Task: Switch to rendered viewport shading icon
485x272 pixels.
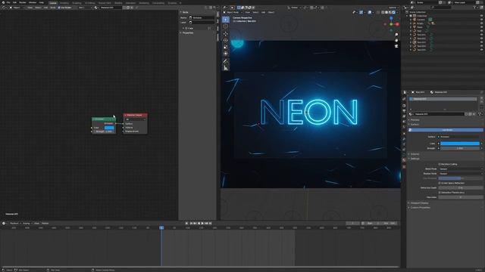Action: [x=393, y=12]
